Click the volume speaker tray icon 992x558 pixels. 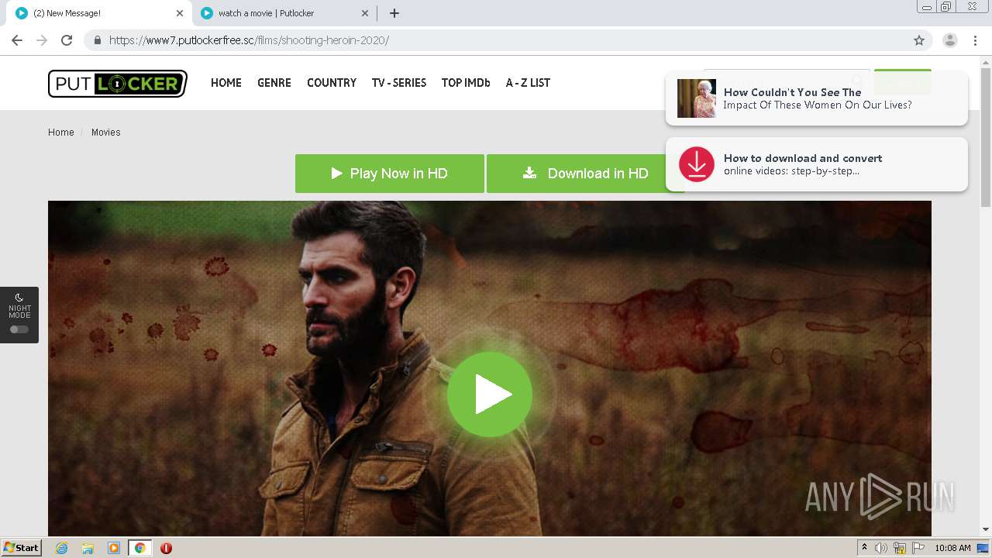tap(881, 548)
